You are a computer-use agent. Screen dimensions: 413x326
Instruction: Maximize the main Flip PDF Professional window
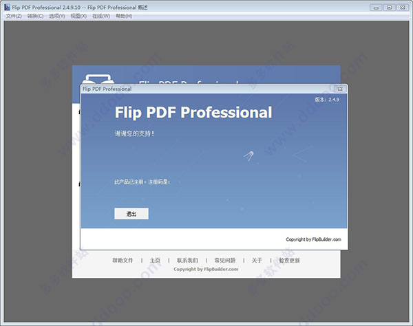tap(390, 8)
